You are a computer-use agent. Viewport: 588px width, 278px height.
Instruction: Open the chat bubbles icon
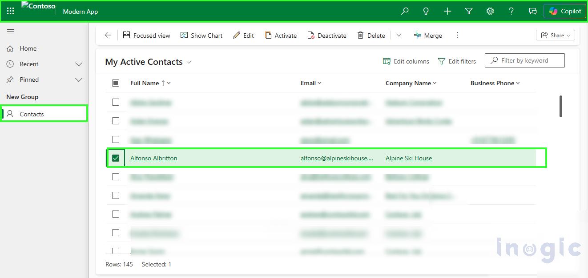533,12
